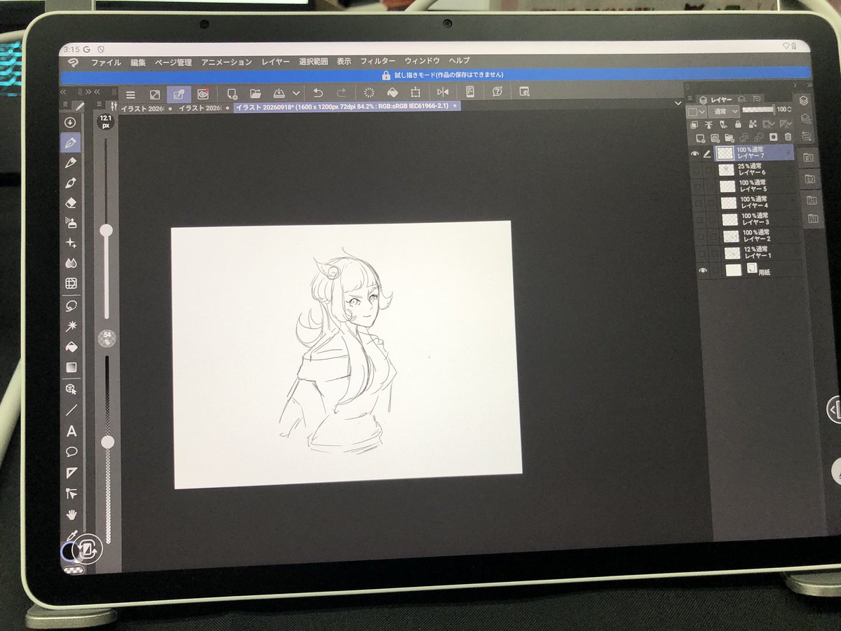Click the Undo arrow in command bar

pos(318,93)
